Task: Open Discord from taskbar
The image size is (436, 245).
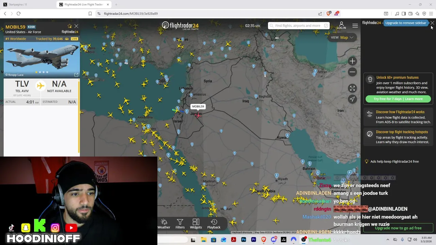Action: click(x=274, y=240)
